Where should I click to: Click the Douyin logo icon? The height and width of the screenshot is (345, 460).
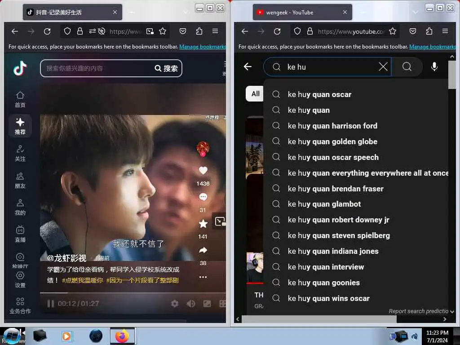pos(20,68)
